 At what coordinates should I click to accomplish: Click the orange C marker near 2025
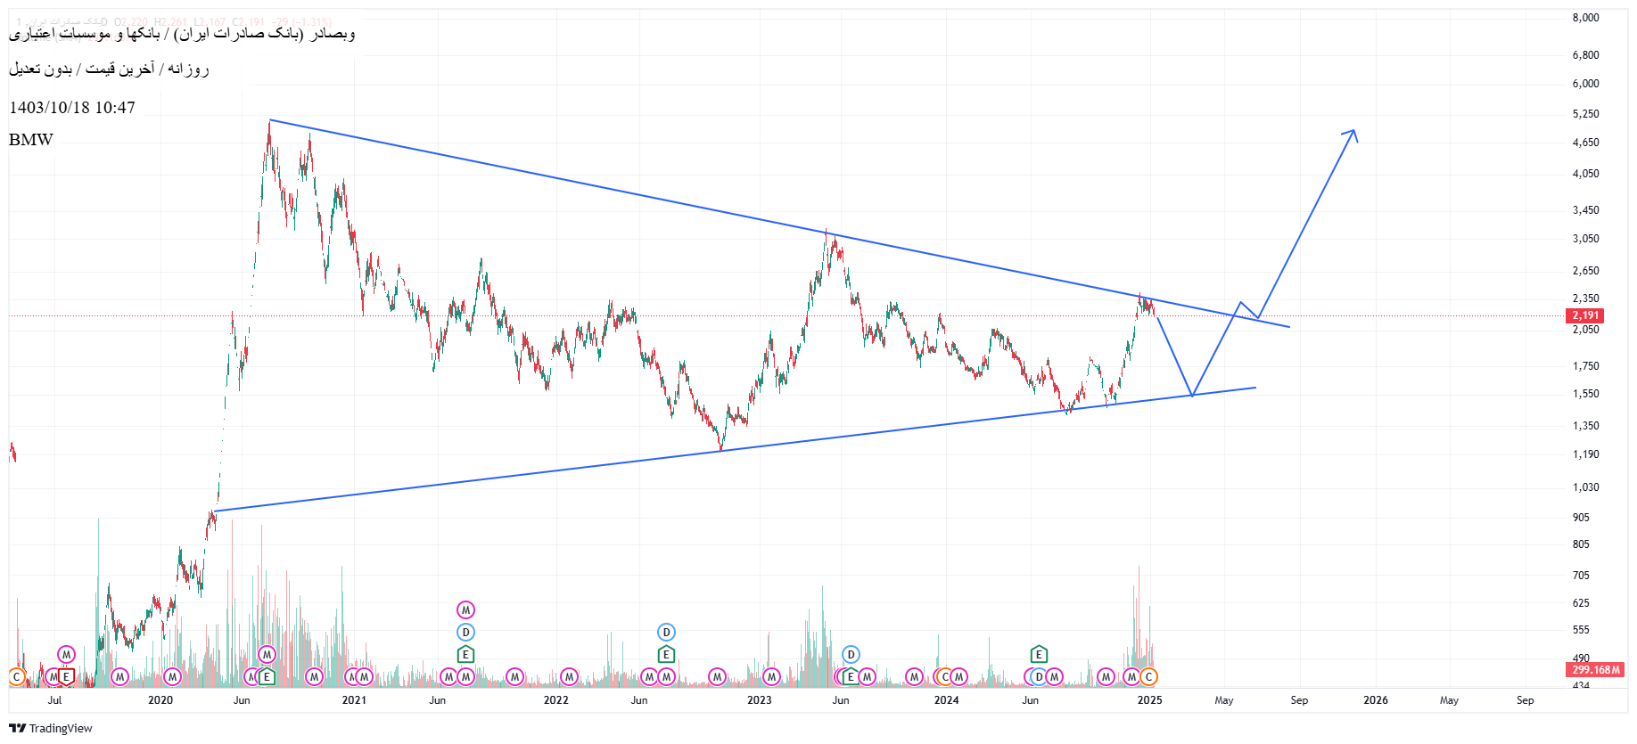tap(1148, 677)
